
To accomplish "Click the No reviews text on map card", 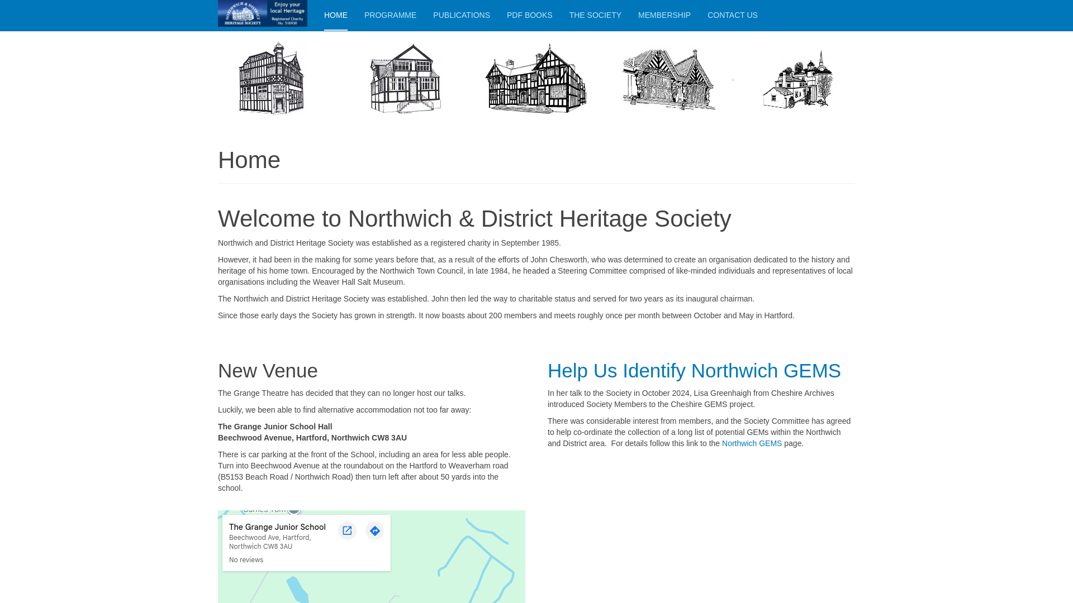I will pos(246,560).
